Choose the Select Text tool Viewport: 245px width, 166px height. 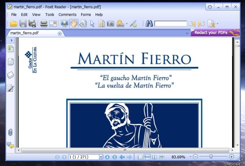(x=101, y=24)
